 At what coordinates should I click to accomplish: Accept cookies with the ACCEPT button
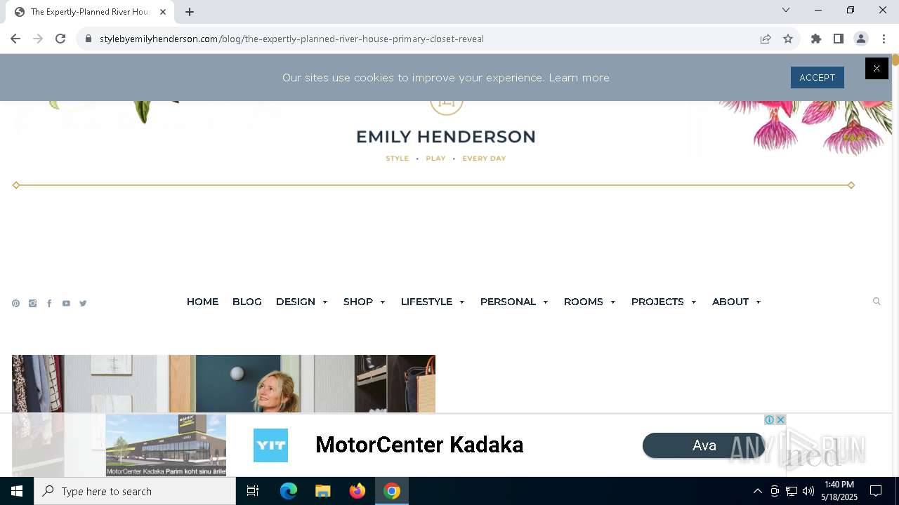click(x=817, y=77)
